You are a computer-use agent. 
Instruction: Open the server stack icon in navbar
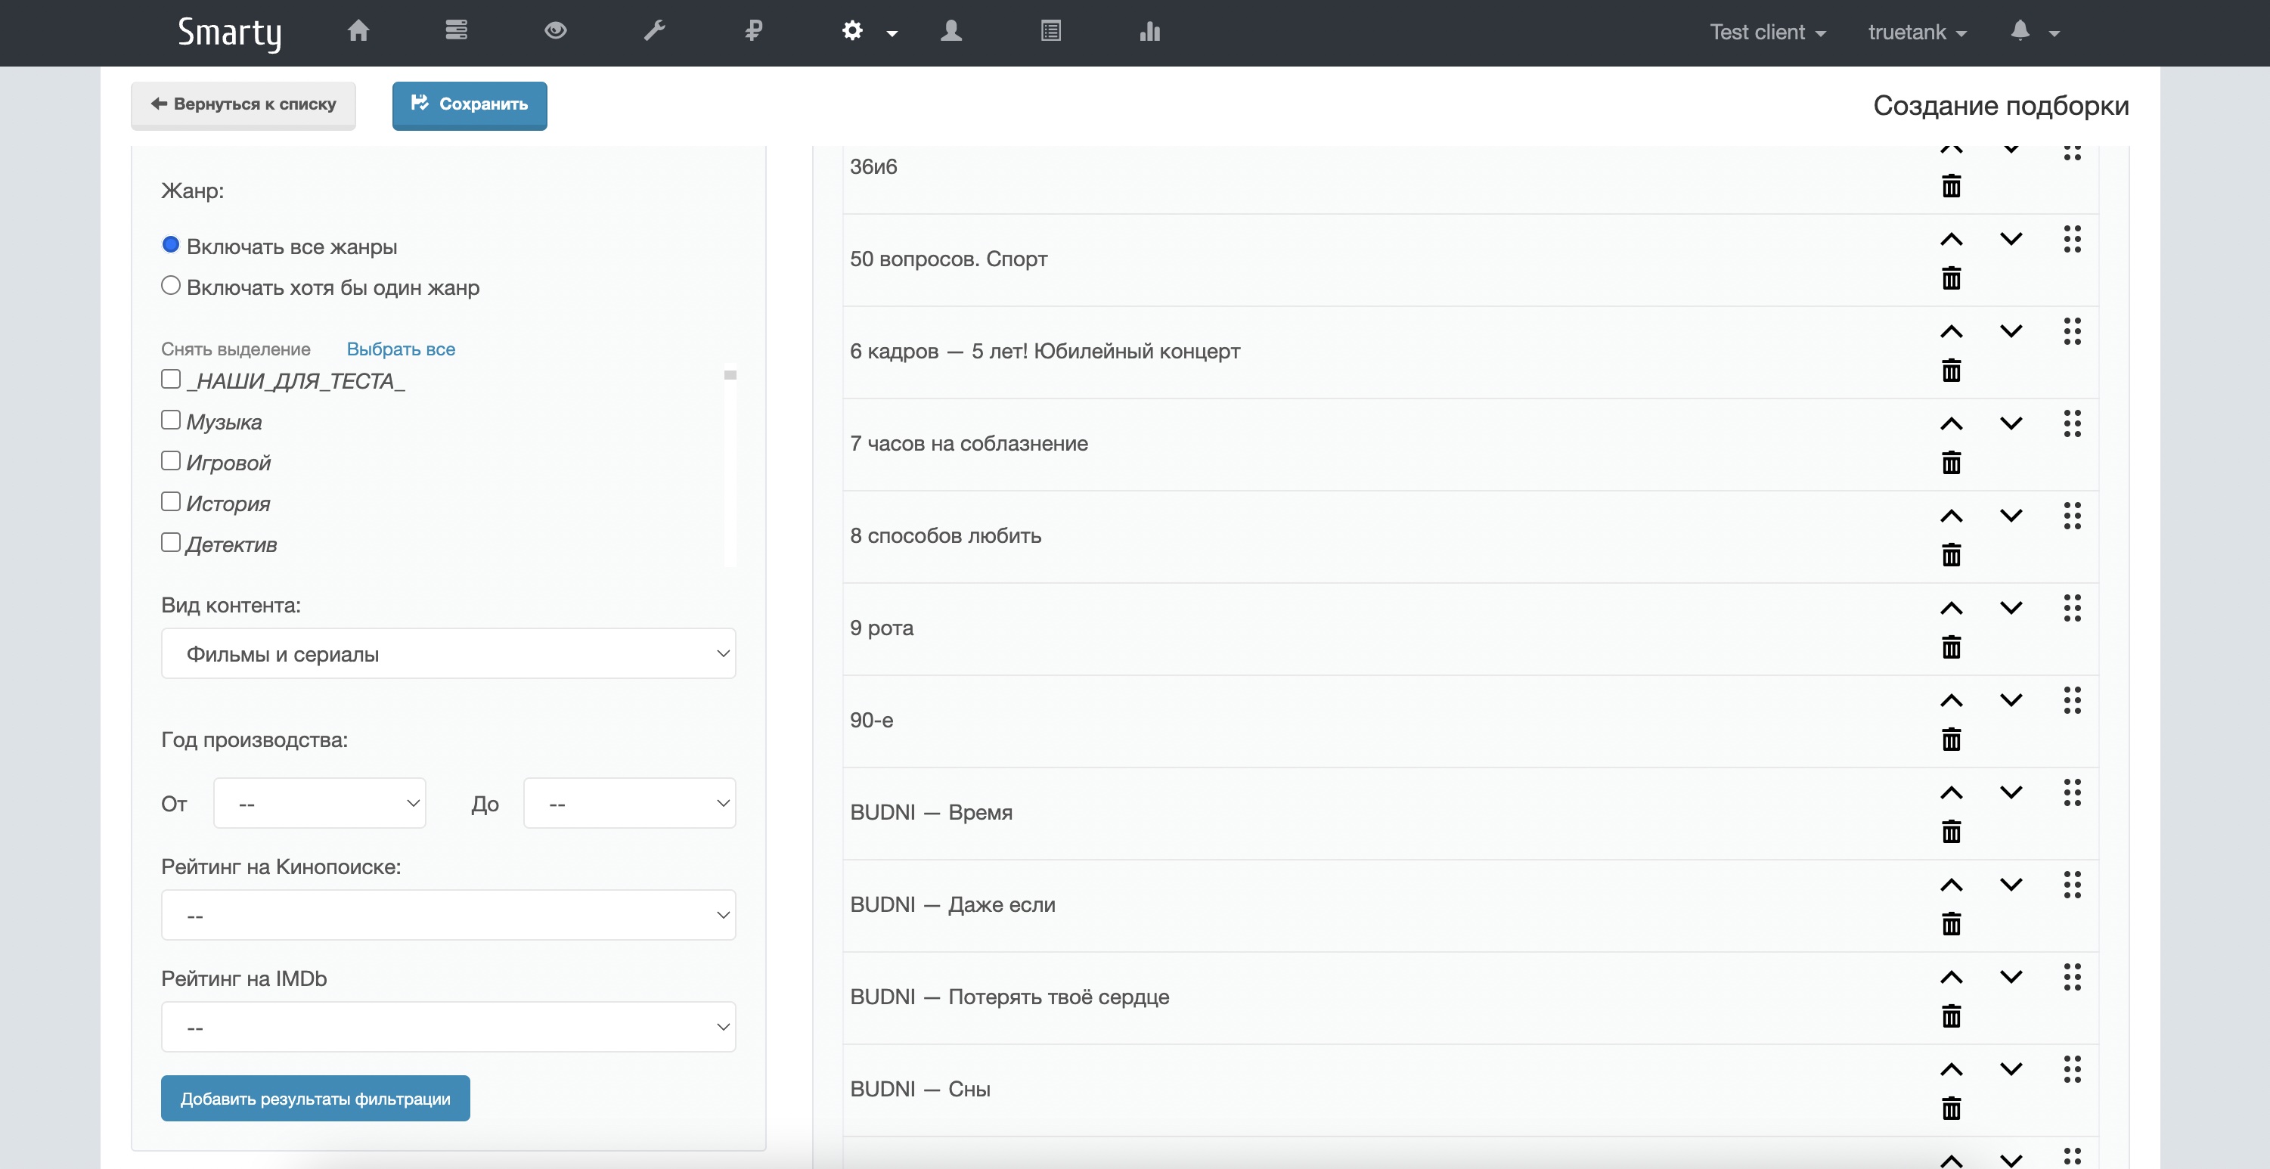pos(457,31)
